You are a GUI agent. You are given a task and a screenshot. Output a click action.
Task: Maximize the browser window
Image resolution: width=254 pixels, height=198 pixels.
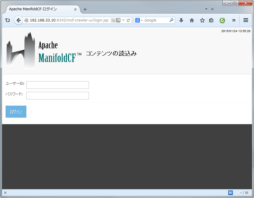tap(235, 3)
